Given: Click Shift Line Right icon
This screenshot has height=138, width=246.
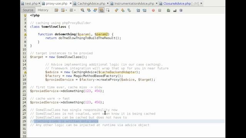Looking at the screenshot, I should (145, 10).
